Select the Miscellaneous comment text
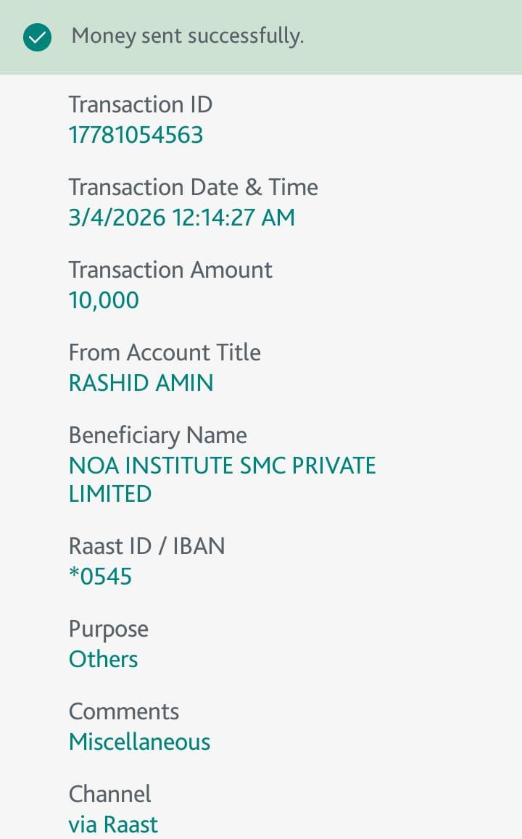 [x=139, y=742]
